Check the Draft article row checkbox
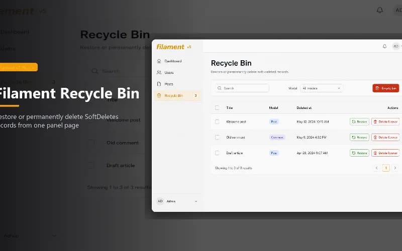The height and width of the screenshot is (251, 402). coord(217,153)
